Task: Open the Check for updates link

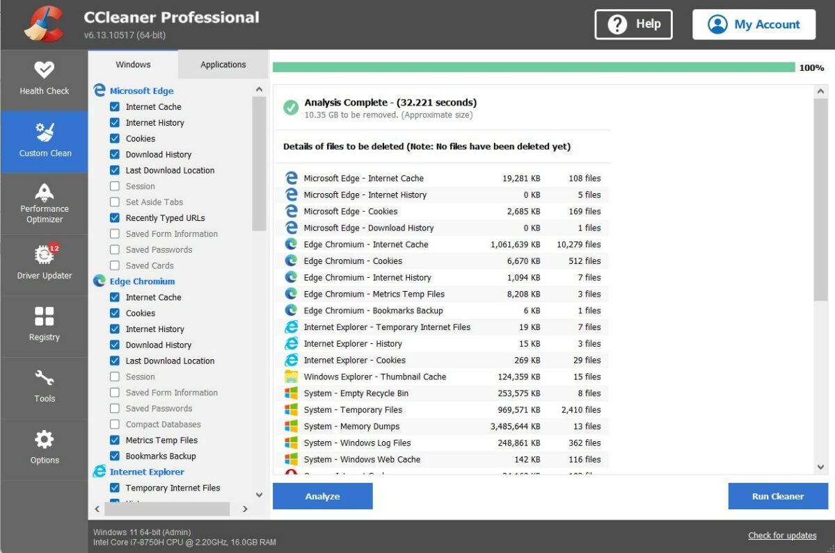Action: click(x=782, y=535)
